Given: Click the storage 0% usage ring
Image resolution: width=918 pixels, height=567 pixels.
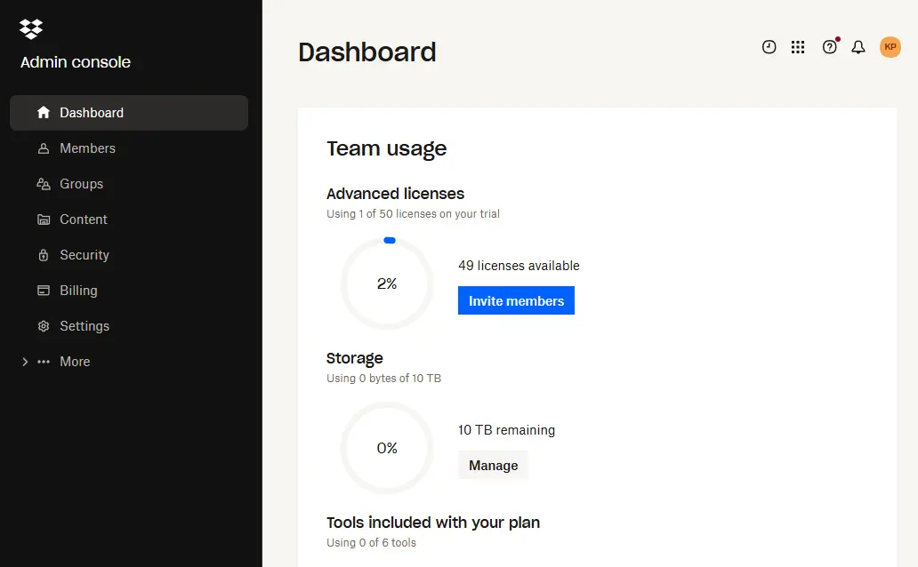Looking at the screenshot, I should tap(387, 448).
